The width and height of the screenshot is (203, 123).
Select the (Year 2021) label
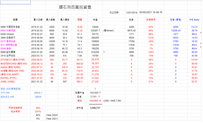[52, 119]
